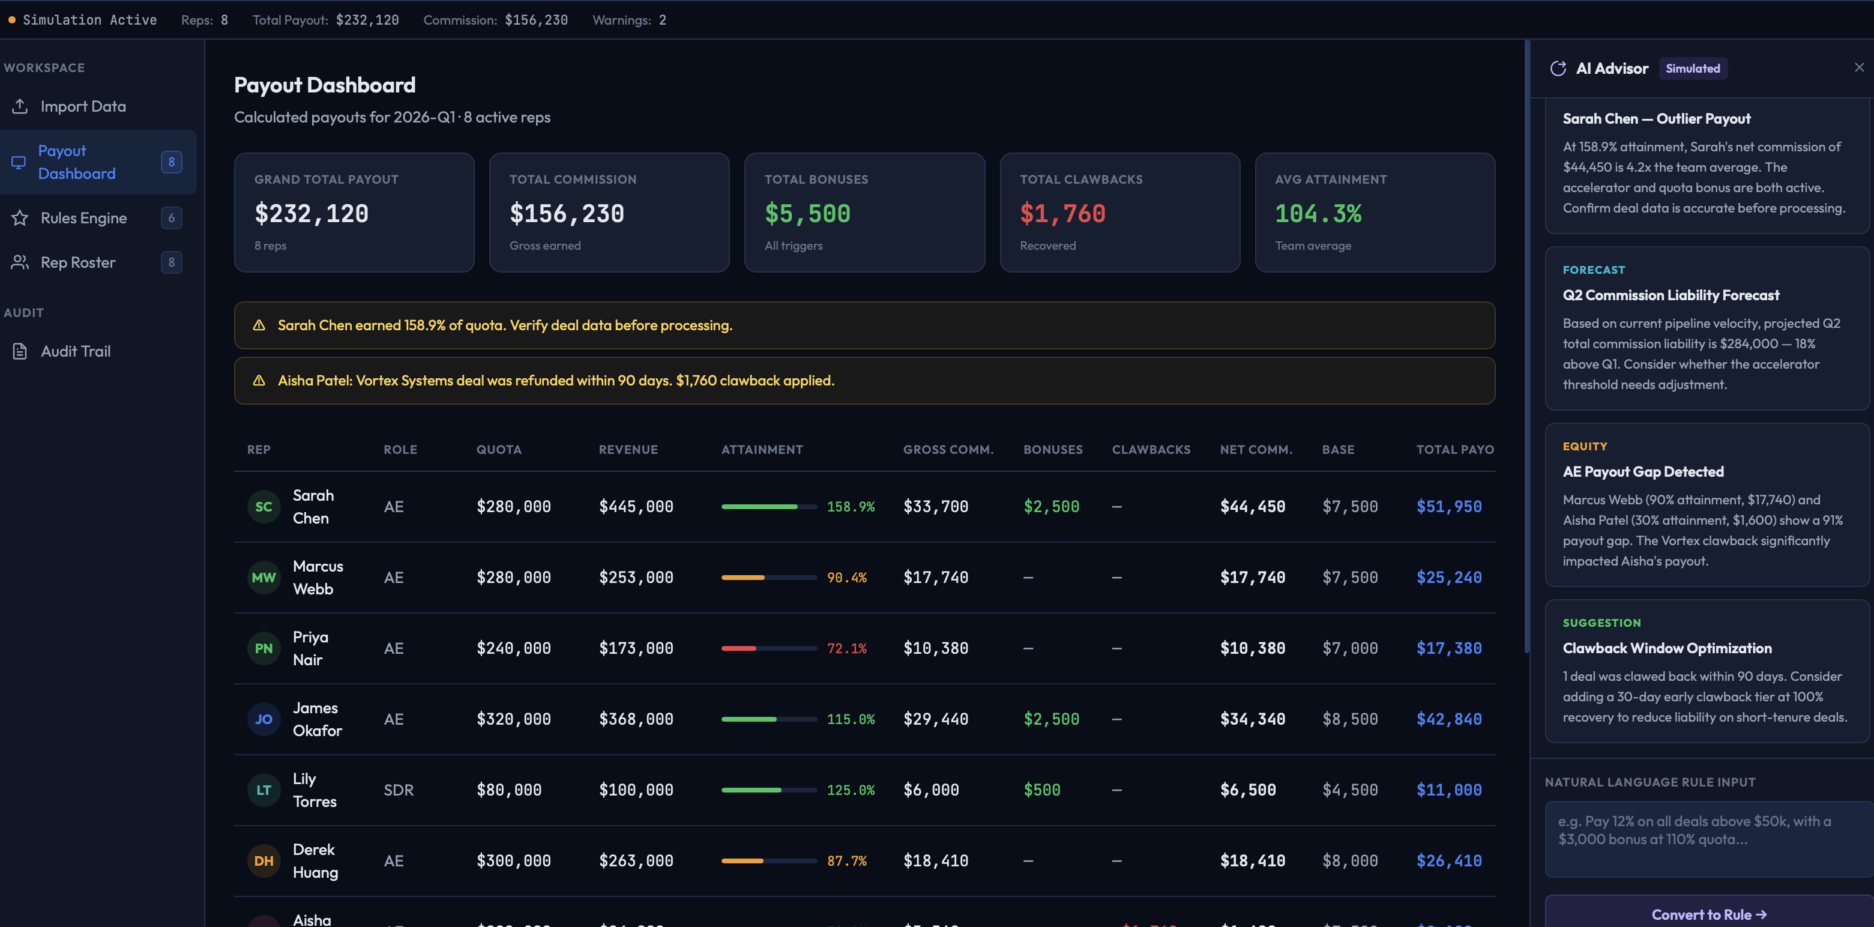Image resolution: width=1874 pixels, height=927 pixels.
Task: Click the AI Advisor refresh icon
Action: click(1559, 68)
